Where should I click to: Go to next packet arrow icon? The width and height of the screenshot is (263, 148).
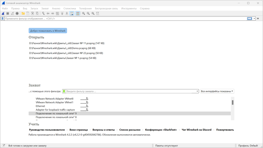click(x=53, y=13)
